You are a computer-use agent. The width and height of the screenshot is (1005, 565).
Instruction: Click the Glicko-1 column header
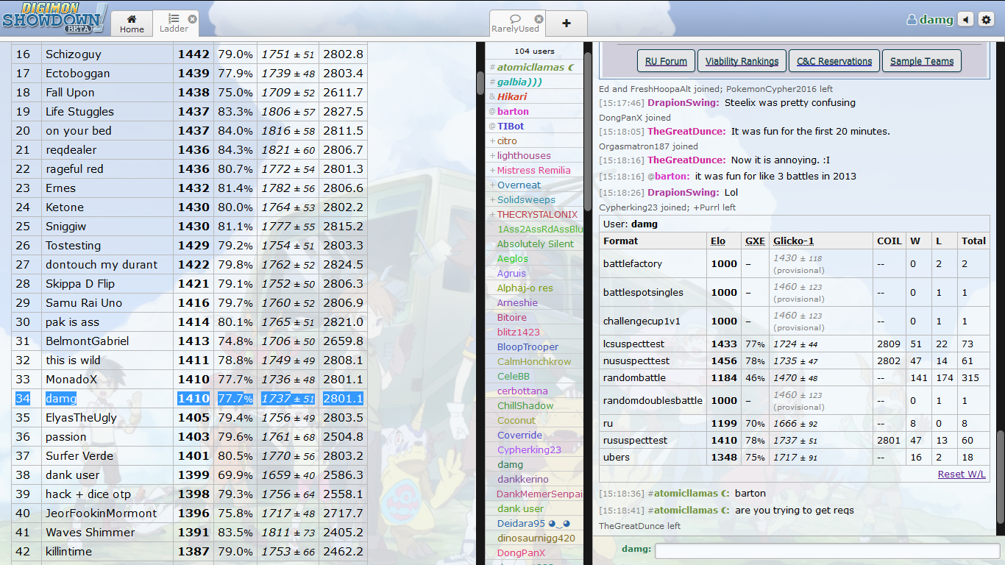coord(793,241)
